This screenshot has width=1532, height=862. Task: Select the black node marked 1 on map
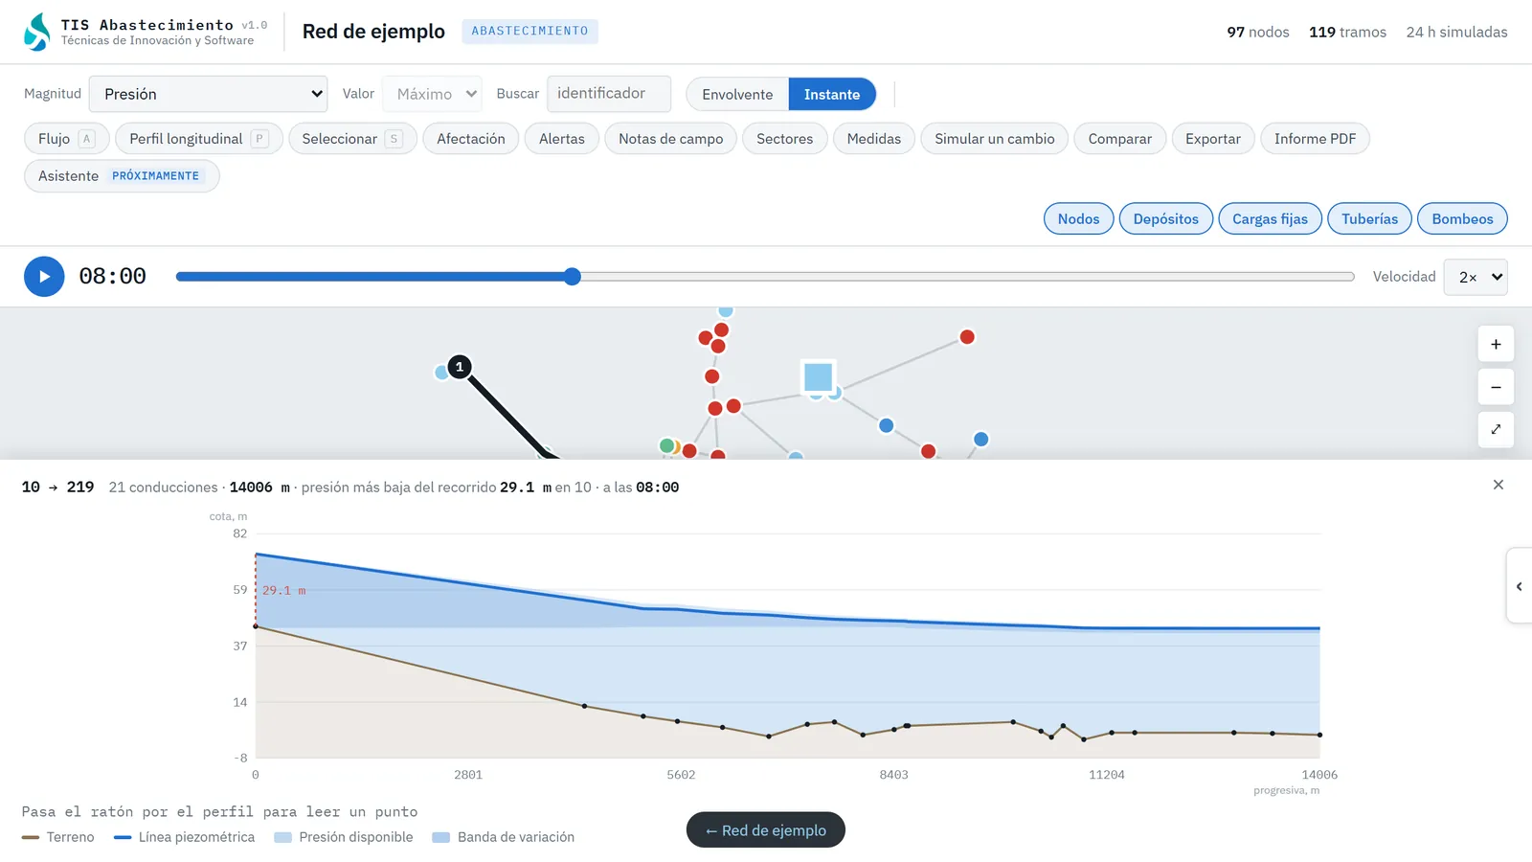pos(460,367)
